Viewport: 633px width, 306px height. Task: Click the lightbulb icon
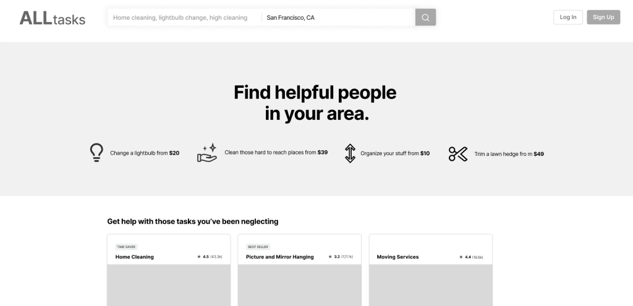[x=96, y=153]
